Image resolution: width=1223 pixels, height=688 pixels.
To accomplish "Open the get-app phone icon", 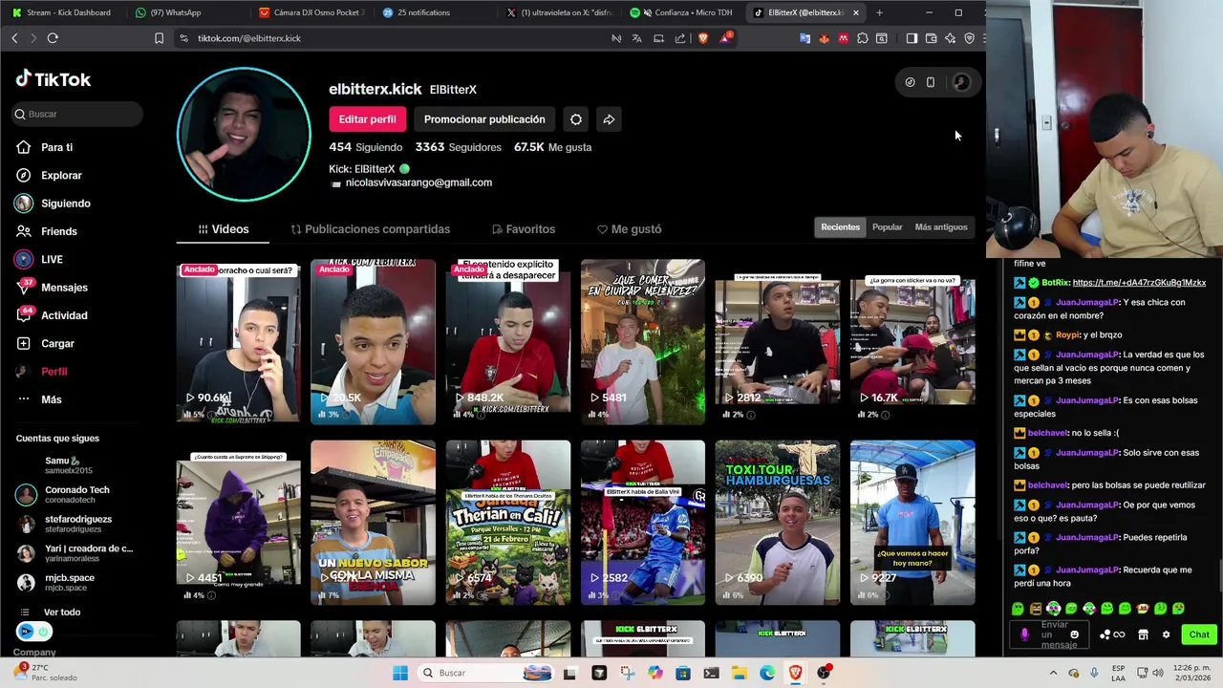I will (931, 82).
